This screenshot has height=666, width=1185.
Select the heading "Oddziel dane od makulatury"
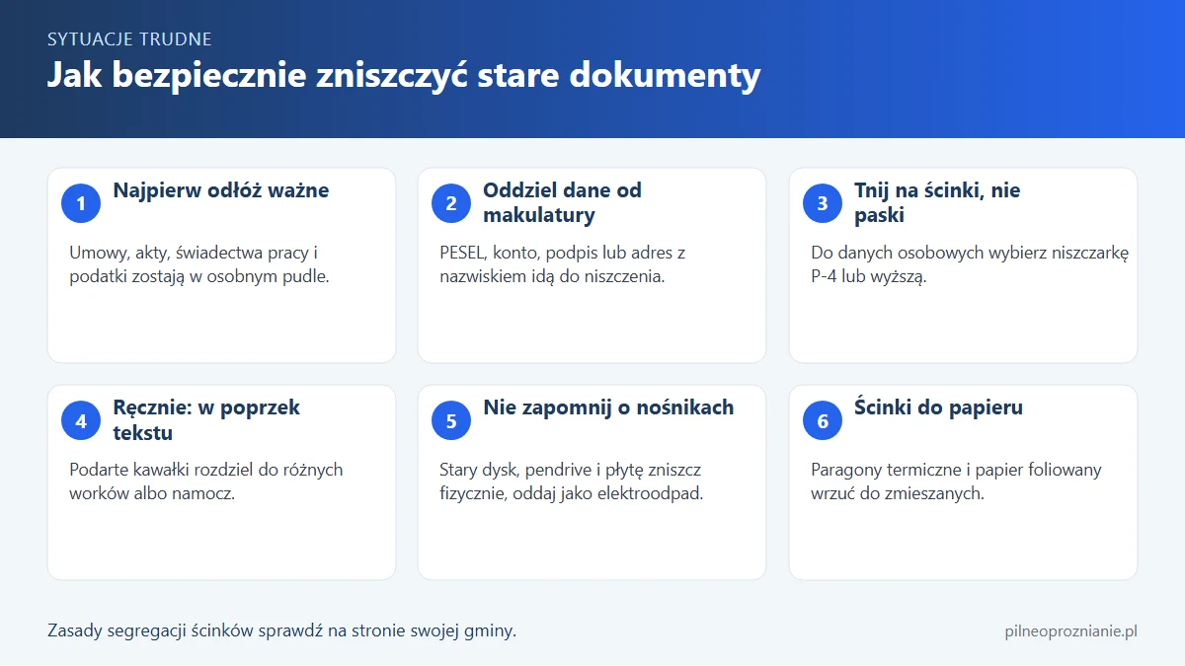562,202
